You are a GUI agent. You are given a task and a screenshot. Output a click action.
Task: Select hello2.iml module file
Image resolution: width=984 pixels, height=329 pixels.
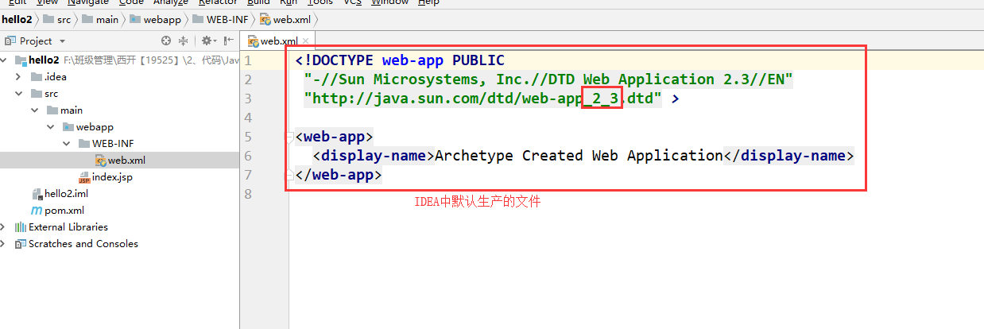coord(65,194)
